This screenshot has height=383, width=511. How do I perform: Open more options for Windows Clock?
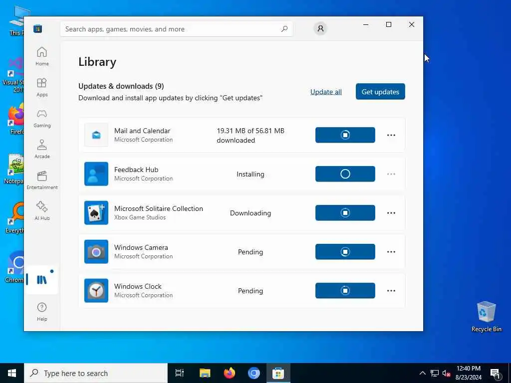pyautogui.click(x=391, y=291)
